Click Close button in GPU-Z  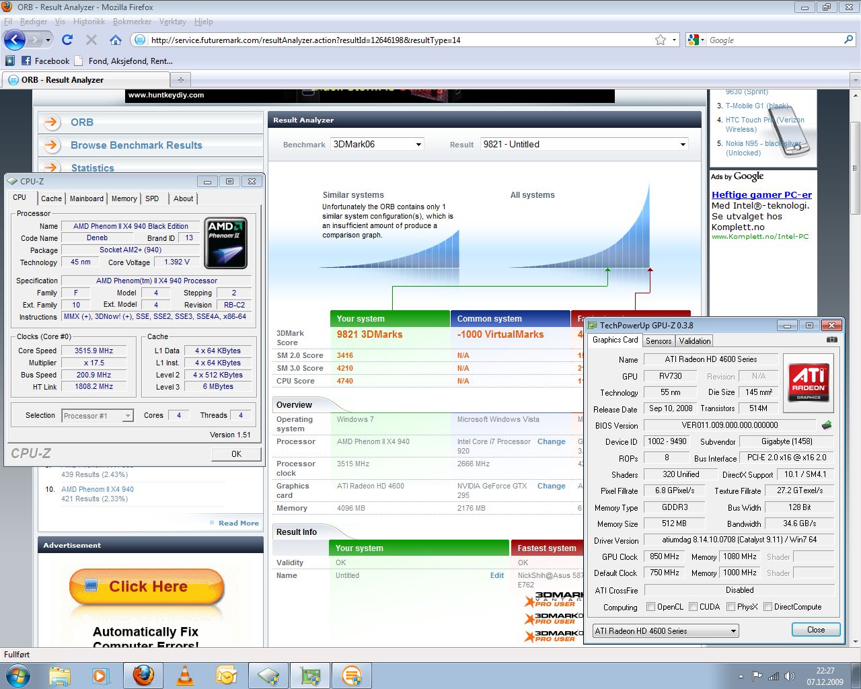point(816,630)
